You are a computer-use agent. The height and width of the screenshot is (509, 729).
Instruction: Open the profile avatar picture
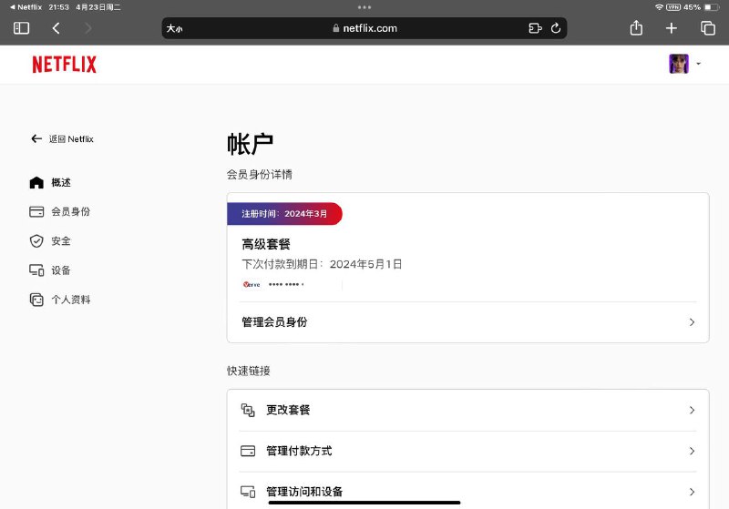click(x=678, y=64)
